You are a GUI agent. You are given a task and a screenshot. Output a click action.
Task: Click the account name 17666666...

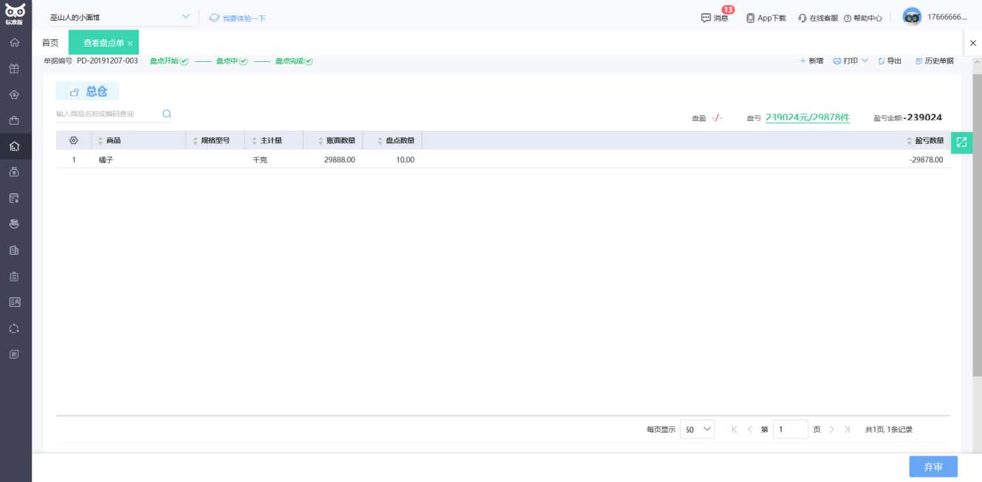point(947,17)
